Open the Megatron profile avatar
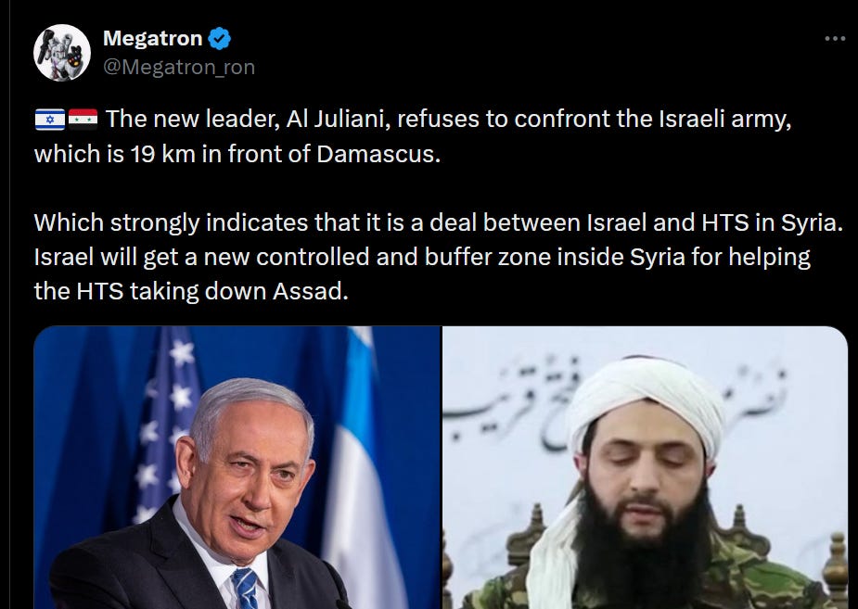This screenshot has width=858, height=609. point(62,53)
